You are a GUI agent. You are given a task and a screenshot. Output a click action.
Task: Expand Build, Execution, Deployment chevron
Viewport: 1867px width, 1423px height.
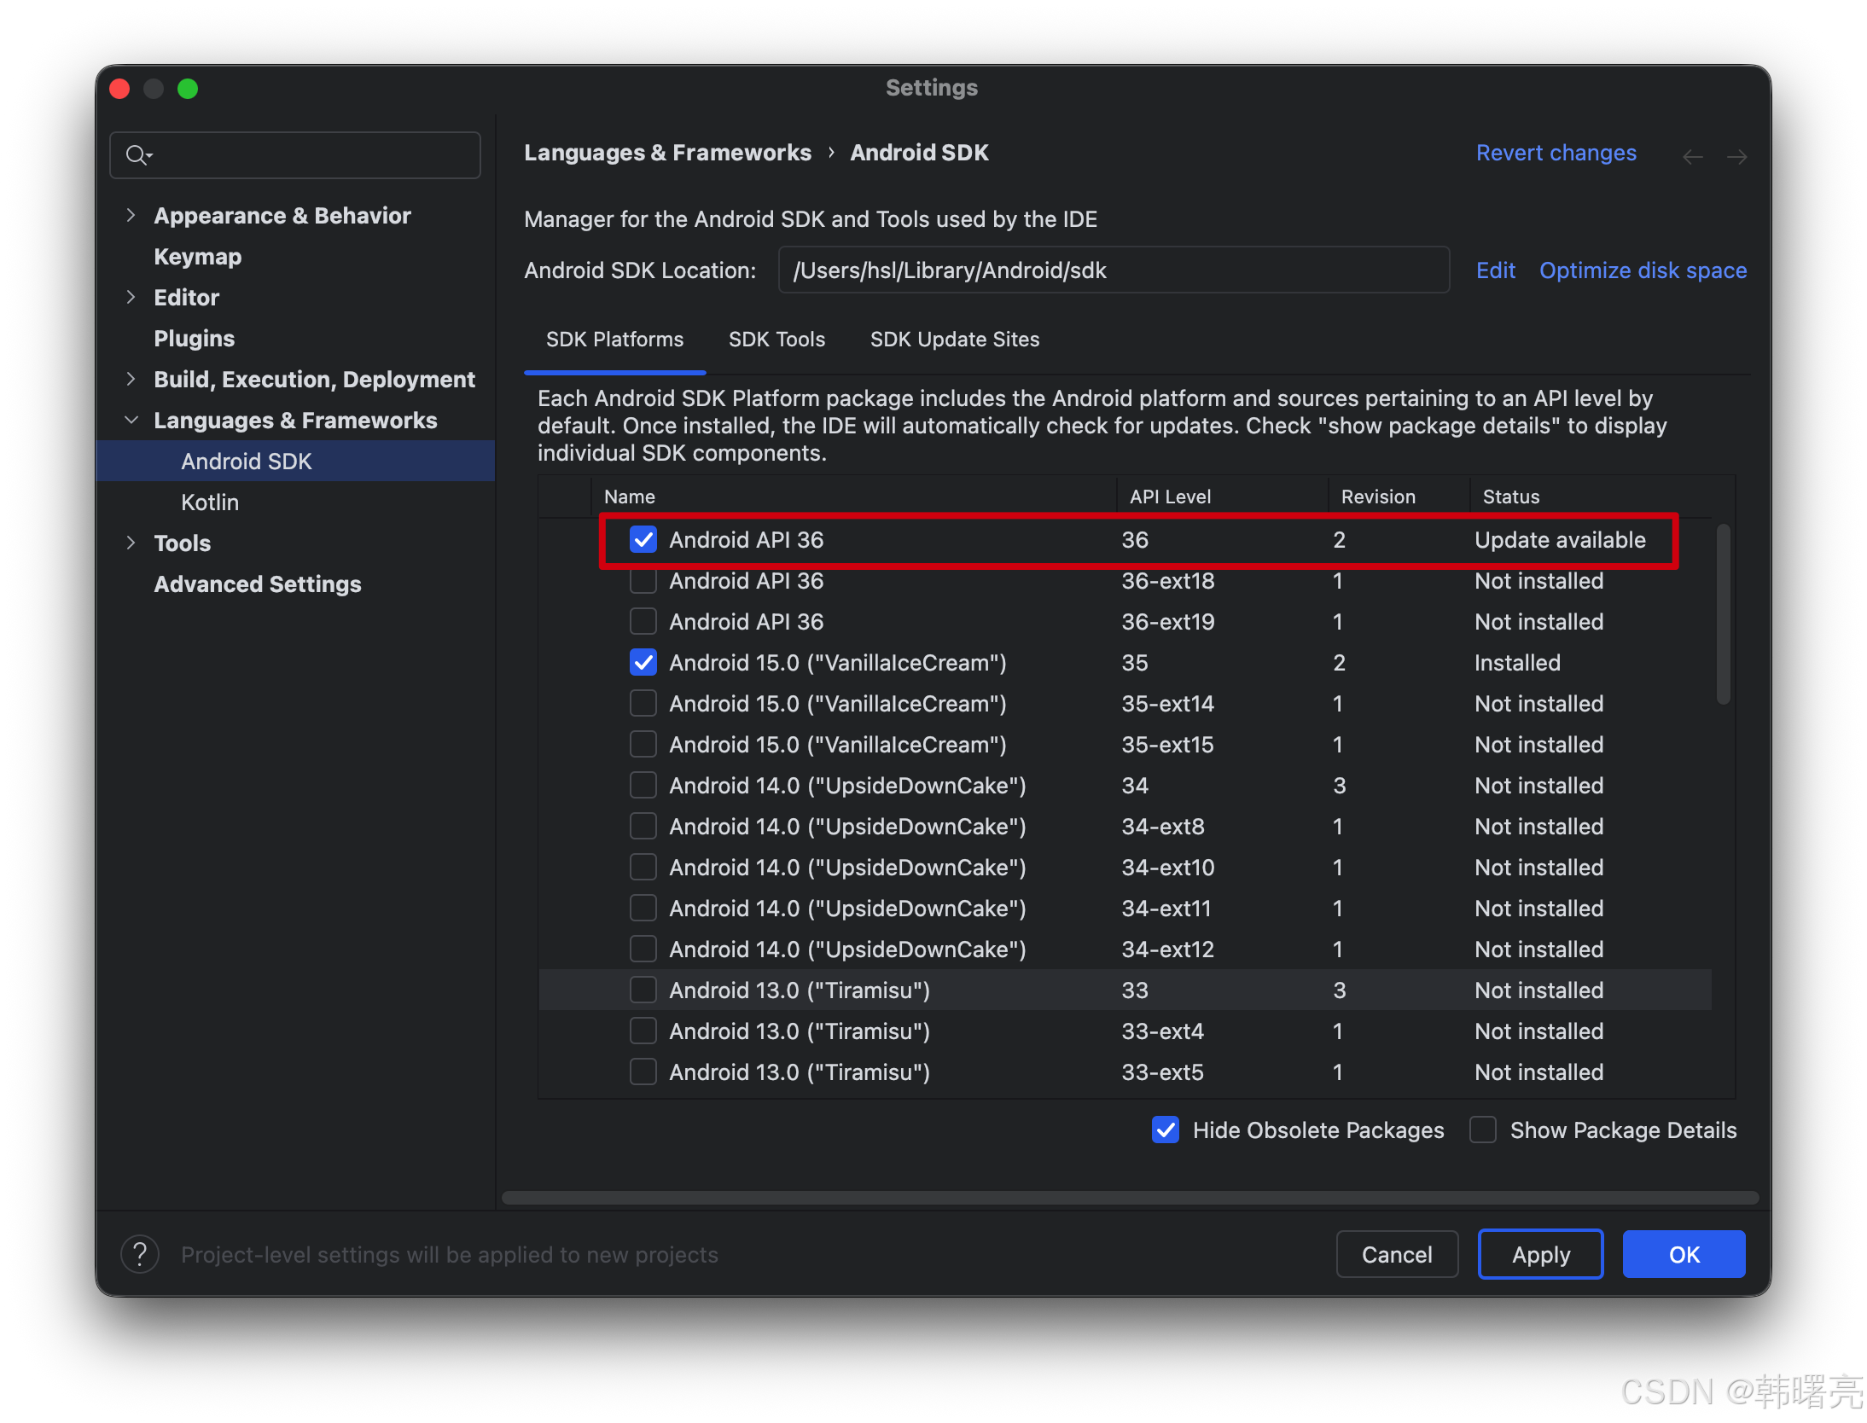point(131,379)
